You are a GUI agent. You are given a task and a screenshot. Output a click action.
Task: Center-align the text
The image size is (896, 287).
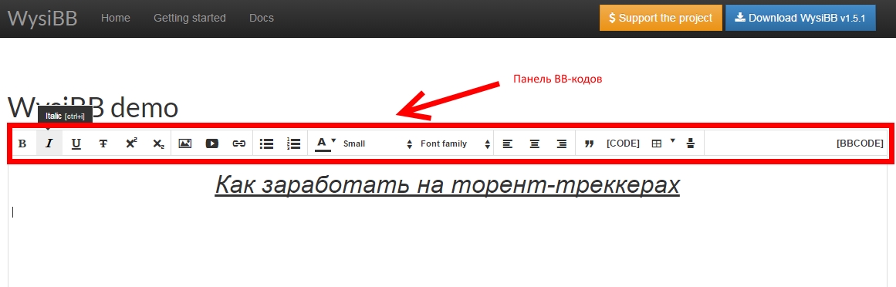coord(534,143)
